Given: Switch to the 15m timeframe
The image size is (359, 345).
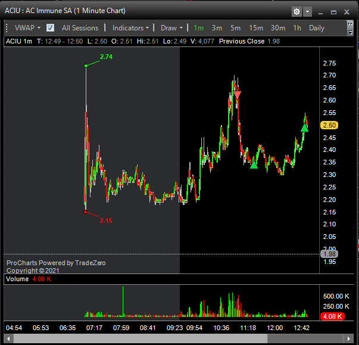Looking at the screenshot, I should click(x=256, y=28).
